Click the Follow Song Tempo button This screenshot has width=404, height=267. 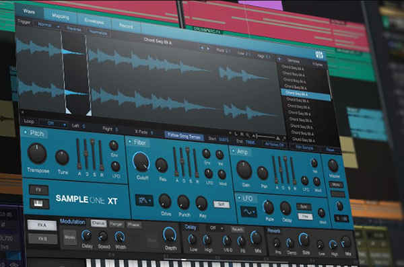184,137
